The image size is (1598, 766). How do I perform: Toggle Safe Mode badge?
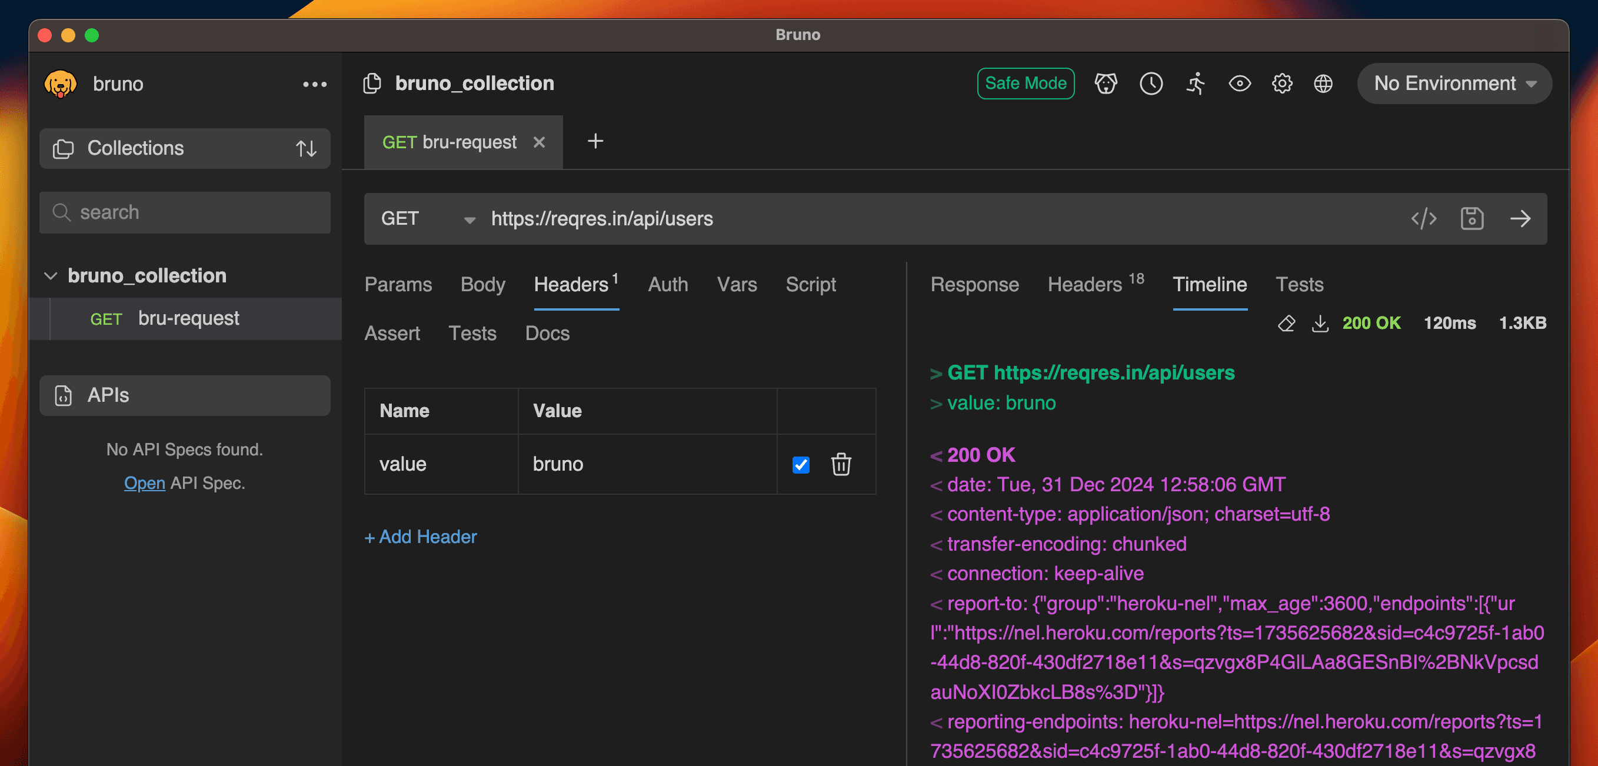(1026, 84)
